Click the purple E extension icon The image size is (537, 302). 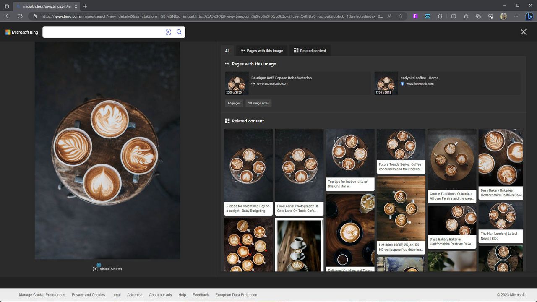coord(415,16)
